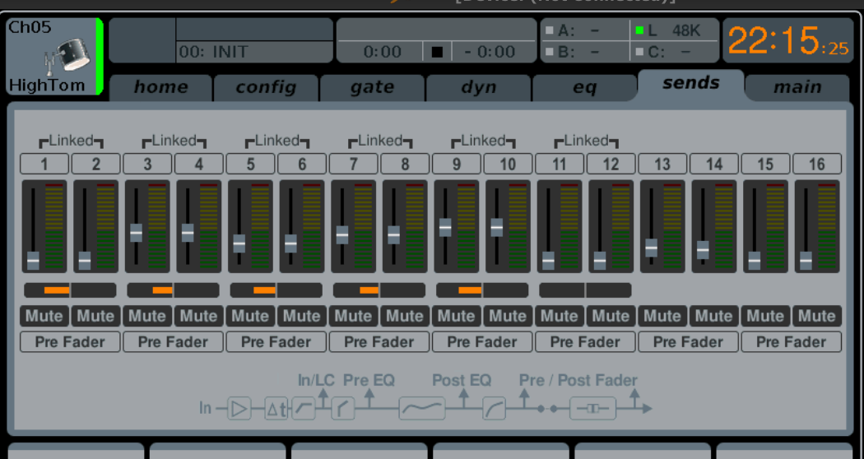Click the EQ curve block in signal flow
This screenshot has width=864, height=459.
pyautogui.click(x=422, y=408)
